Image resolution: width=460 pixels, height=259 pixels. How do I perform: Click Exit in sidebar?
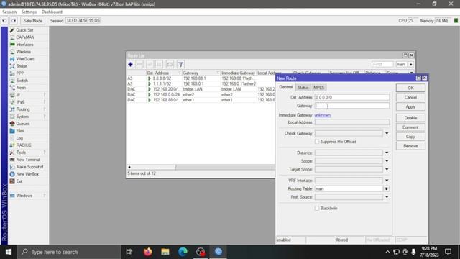point(19,181)
